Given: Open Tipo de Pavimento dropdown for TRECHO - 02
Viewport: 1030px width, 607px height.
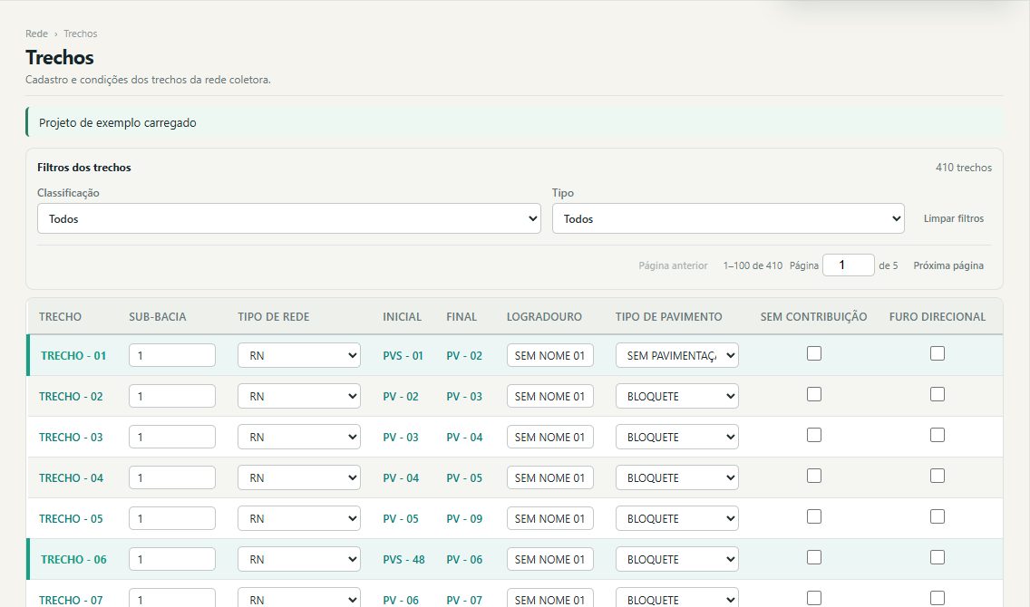Looking at the screenshot, I should (x=676, y=396).
